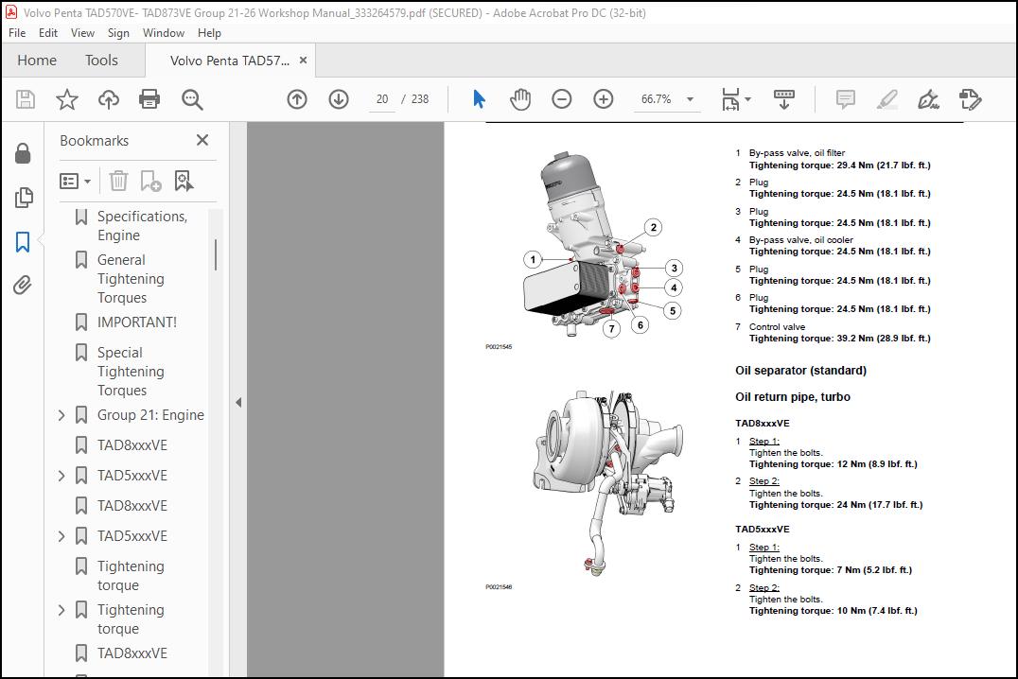This screenshot has height=679, width=1018.
Task: Collapse the navigation pane with the arrow
Action: coord(238,403)
